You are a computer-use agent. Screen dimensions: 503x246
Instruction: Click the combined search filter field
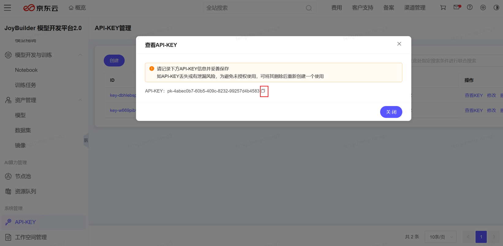[456, 61]
